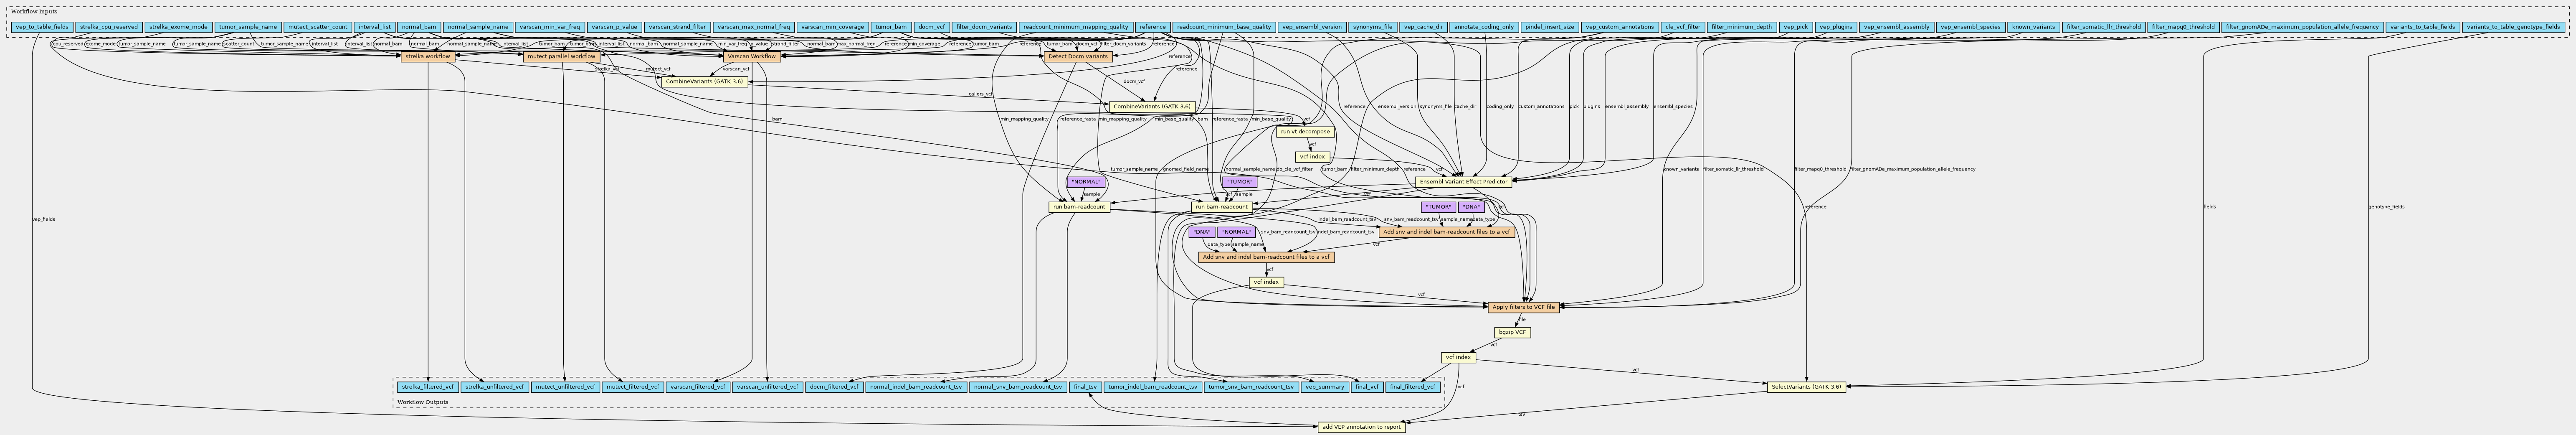Image resolution: width=2576 pixels, height=435 pixels.
Task: Click the Varscan Workflow step node
Action: (752, 56)
